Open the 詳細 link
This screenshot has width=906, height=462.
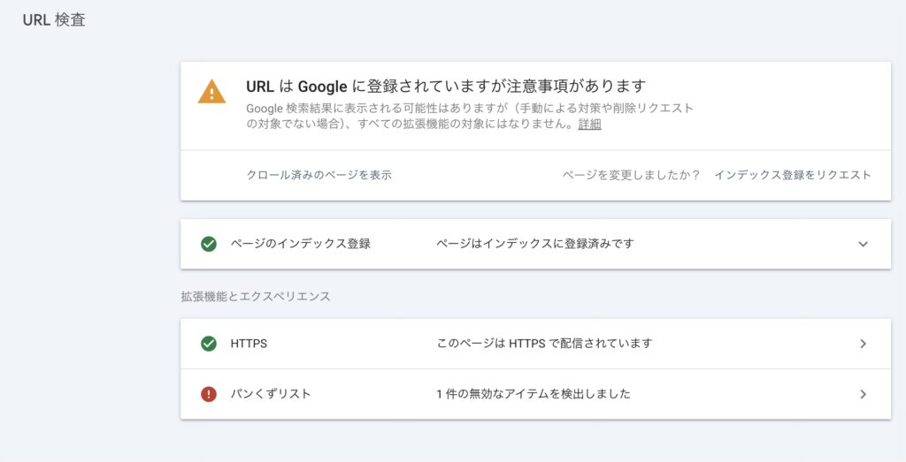click(x=589, y=125)
